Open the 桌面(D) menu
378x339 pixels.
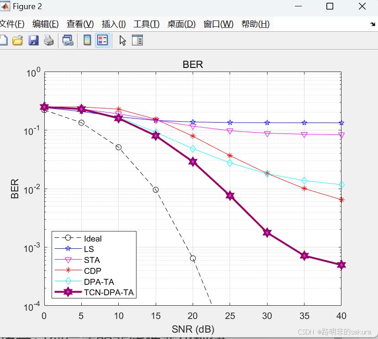point(181,24)
